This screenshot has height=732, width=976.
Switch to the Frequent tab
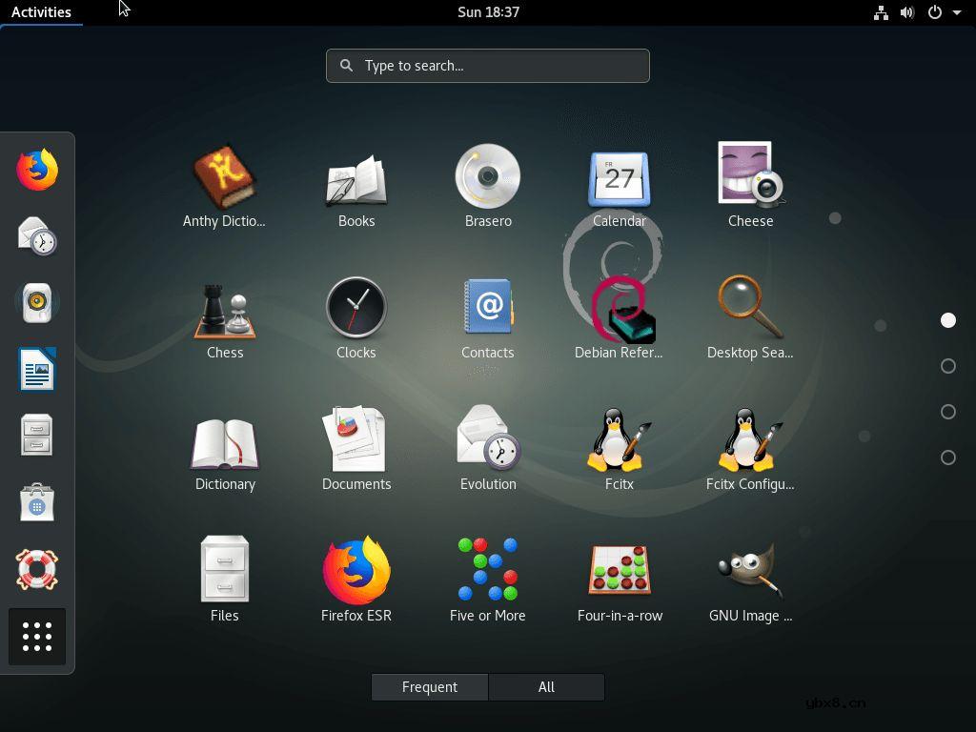[430, 687]
